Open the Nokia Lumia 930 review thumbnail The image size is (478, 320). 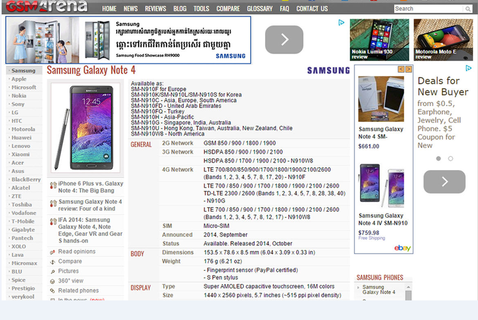379,40
